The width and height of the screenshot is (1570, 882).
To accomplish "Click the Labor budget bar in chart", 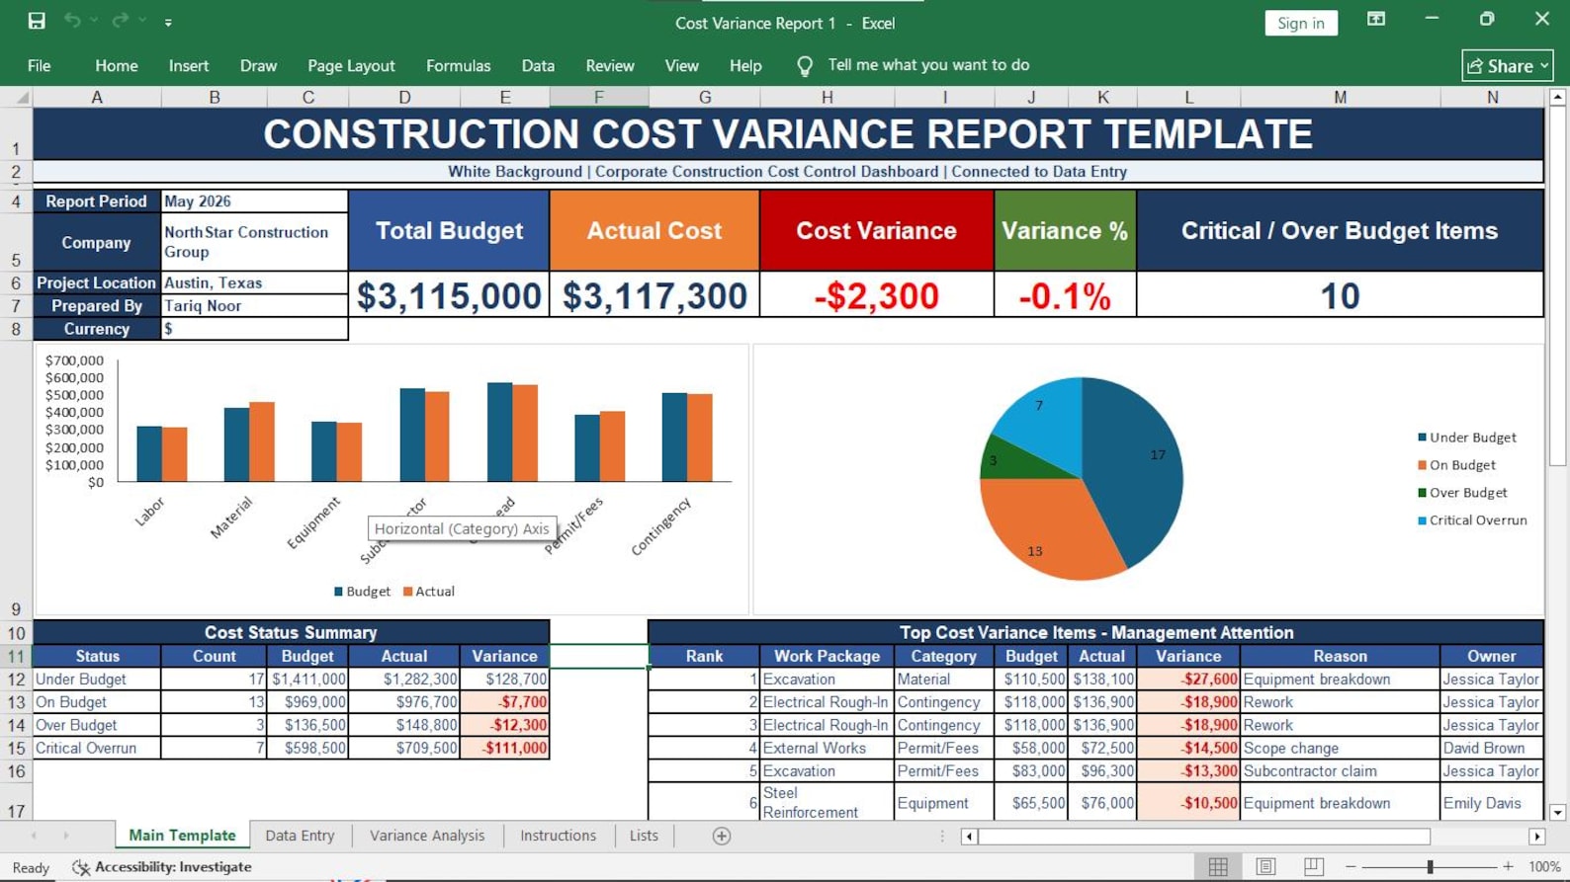I will [149, 454].
